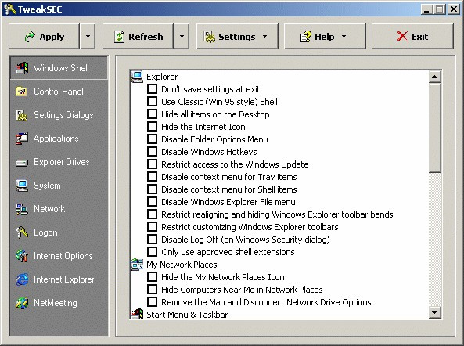Select the NetMeeting sidebar icon

[x=22, y=303]
